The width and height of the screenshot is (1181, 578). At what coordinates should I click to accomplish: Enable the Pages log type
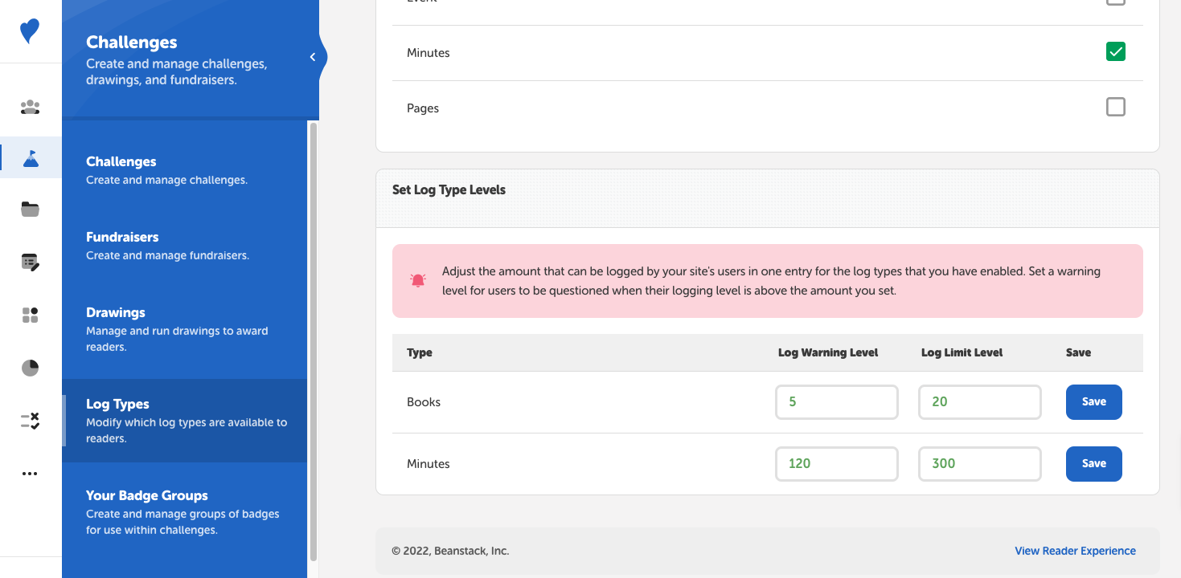1115,106
